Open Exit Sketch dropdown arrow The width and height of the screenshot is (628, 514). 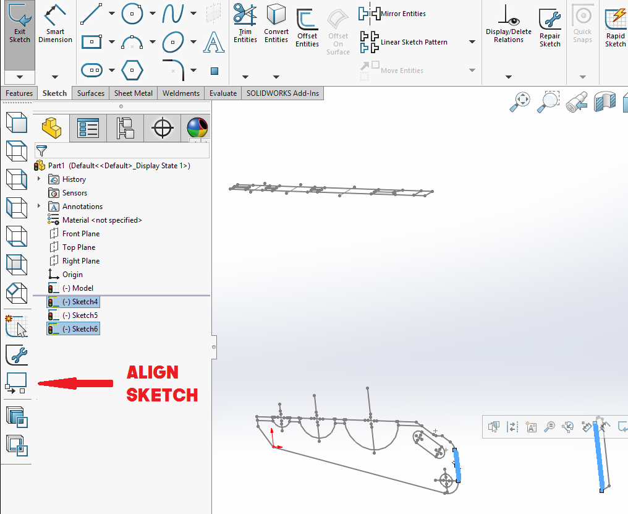[x=20, y=77]
